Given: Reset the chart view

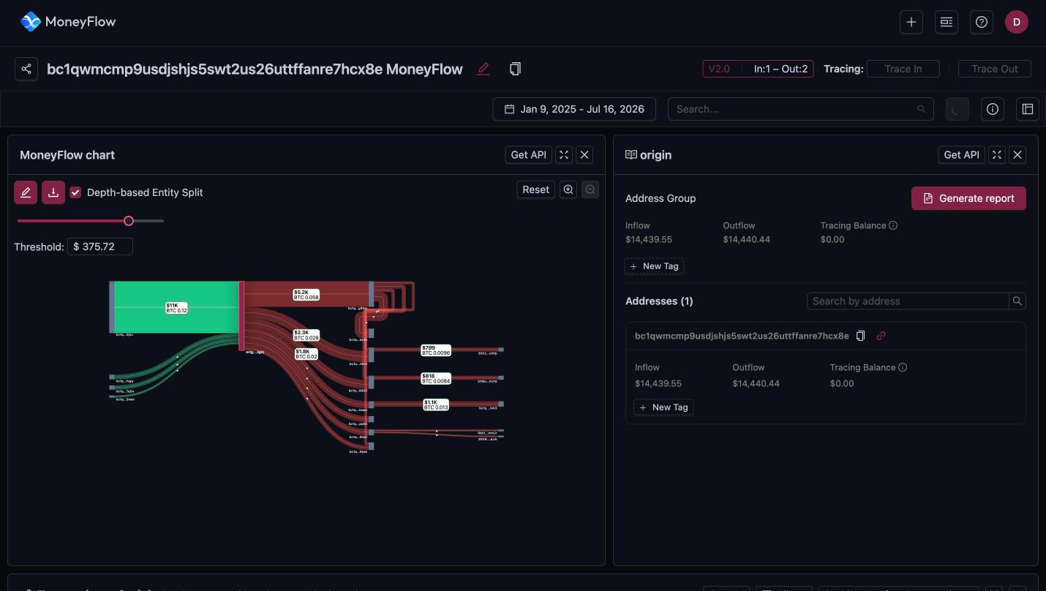Looking at the screenshot, I should pyautogui.click(x=535, y=189).
